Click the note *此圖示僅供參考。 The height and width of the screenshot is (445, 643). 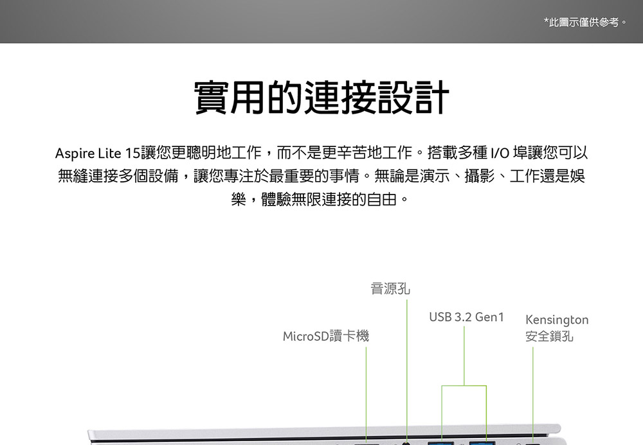(x=585, y=22)
